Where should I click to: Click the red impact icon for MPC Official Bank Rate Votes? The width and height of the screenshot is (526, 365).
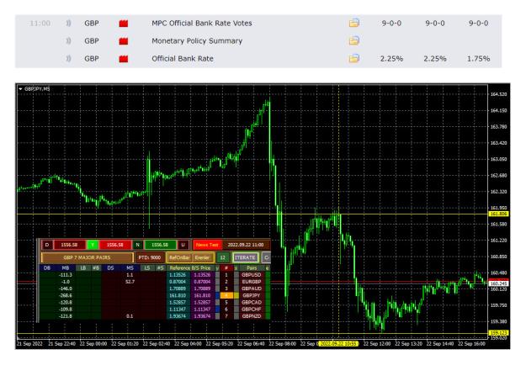(x=124, y=24)
